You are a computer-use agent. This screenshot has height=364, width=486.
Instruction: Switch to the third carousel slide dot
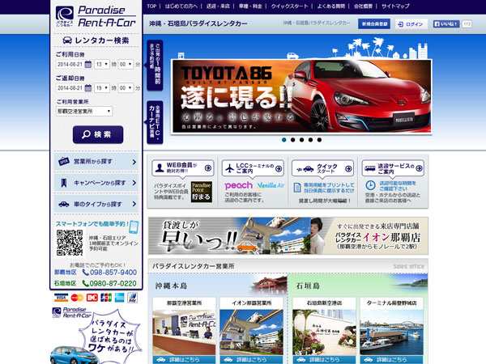[302, 139]
